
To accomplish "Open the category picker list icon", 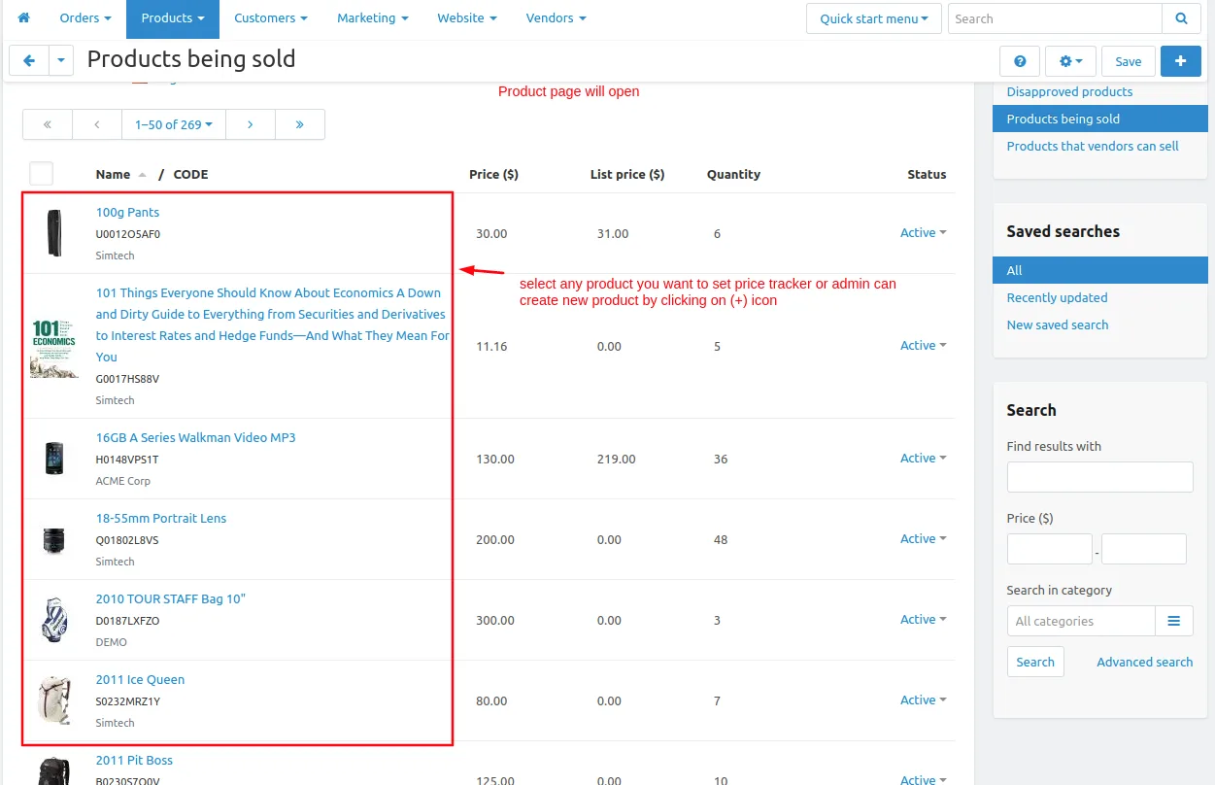I will (x=1174, y=621).
